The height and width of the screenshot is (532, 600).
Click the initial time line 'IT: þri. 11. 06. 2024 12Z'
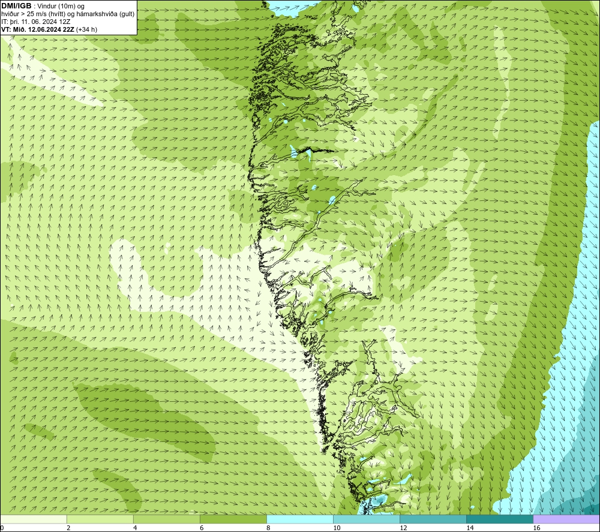point(36,22)
